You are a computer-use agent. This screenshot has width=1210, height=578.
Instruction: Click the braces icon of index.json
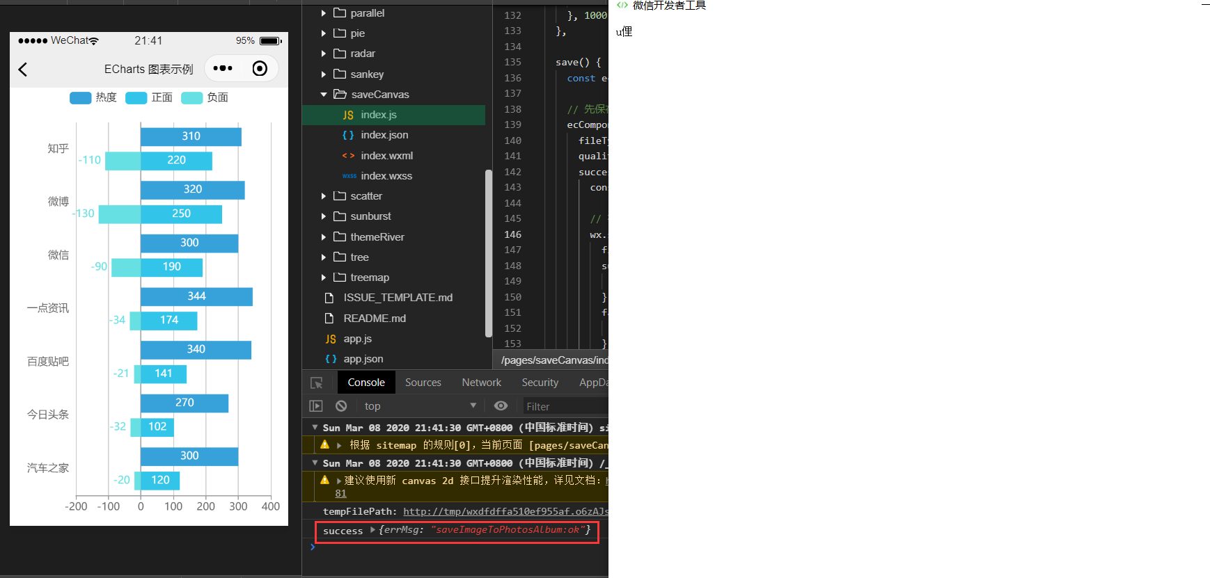tap(348, 135)
